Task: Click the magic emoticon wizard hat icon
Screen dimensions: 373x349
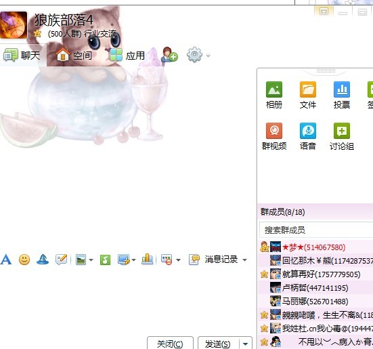Action: click(43, 260)
